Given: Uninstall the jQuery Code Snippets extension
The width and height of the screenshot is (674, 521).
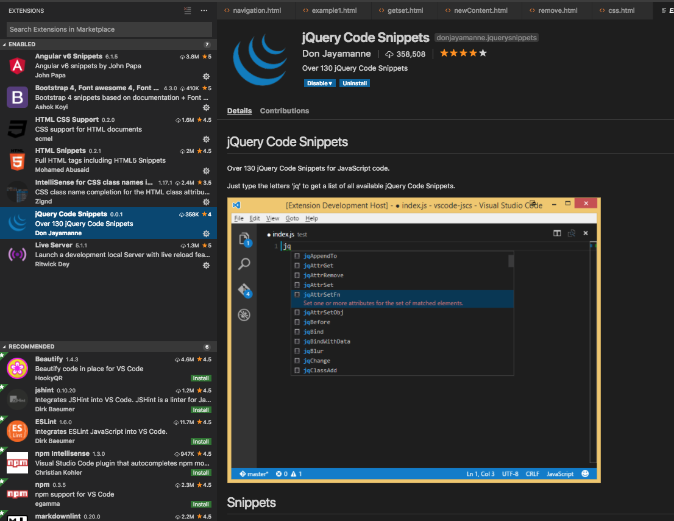Looking at the screenshot, I should [x=355, y=83].
